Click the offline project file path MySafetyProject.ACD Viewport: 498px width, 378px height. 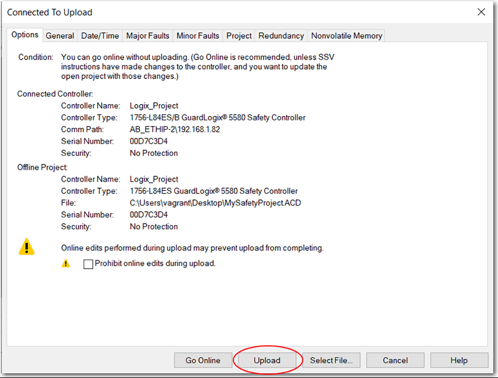215,203
